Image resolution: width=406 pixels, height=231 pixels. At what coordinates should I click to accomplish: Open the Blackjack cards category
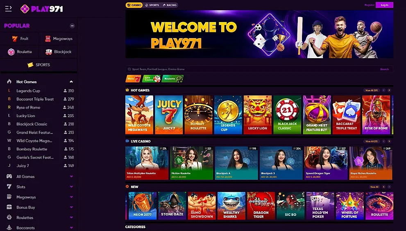(58, 52)
